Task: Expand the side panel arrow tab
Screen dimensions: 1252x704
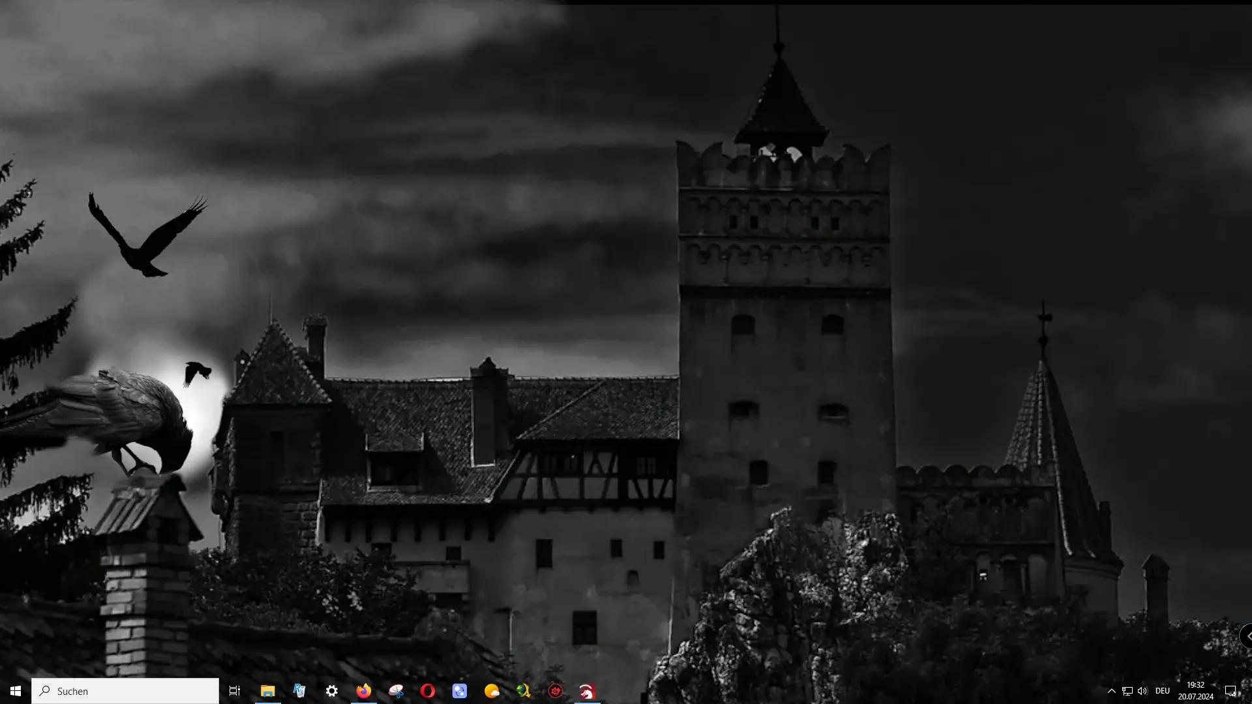Action: 1246,636
